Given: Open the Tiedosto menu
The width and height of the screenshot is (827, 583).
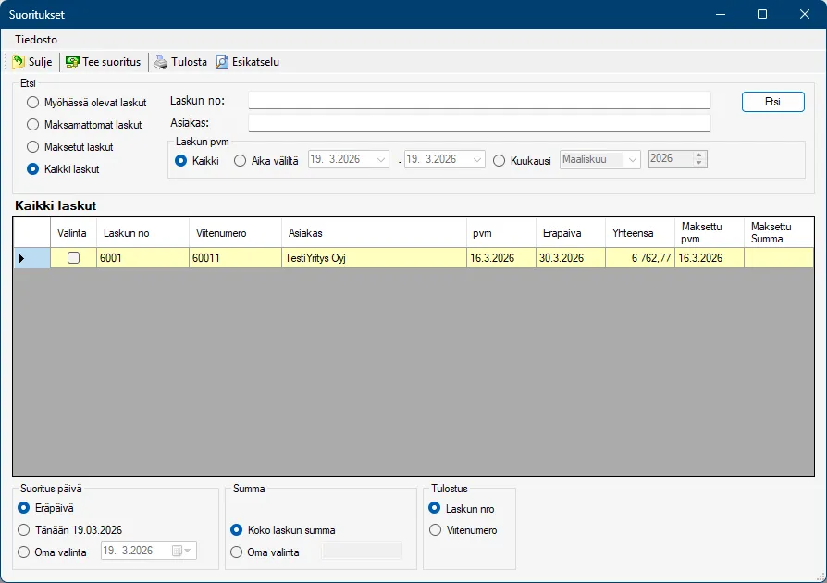Looking at the screenshot, I should (36, 40).
